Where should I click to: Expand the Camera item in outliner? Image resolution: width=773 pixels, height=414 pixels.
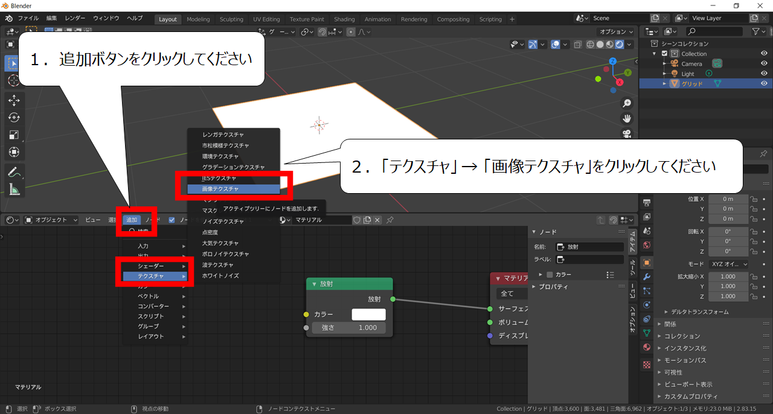tap(665, 63)
